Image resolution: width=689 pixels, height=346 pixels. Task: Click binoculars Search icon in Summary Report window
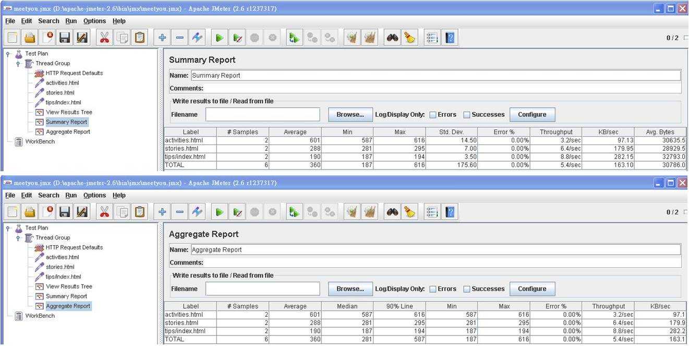pyautogui.click(x=392, y=38)
